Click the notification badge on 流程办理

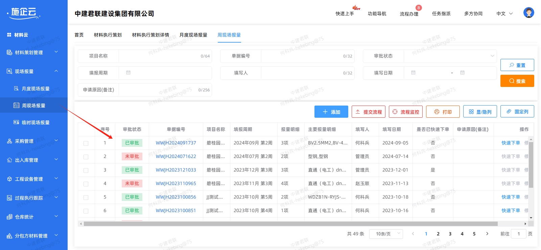[419, 8]
